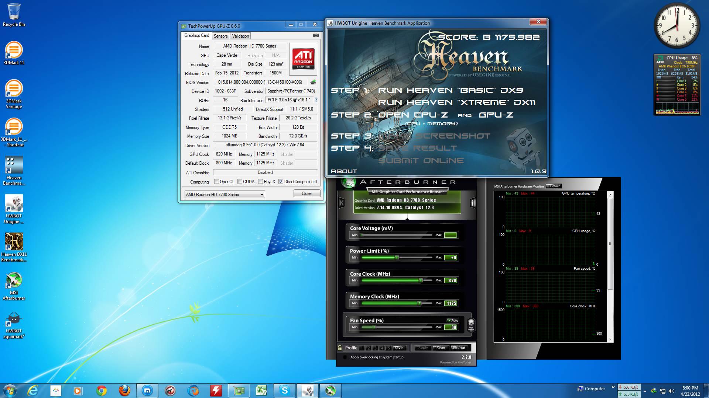Open Afterburner Settings
Screen dimensions: 709x398
point(459,348)
